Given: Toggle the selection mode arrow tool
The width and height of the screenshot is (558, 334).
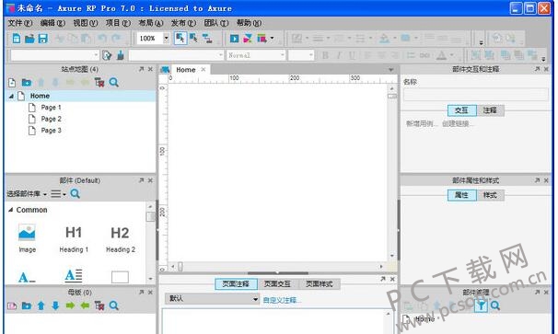Looking at the screenshot, I should tap(180, 38).
